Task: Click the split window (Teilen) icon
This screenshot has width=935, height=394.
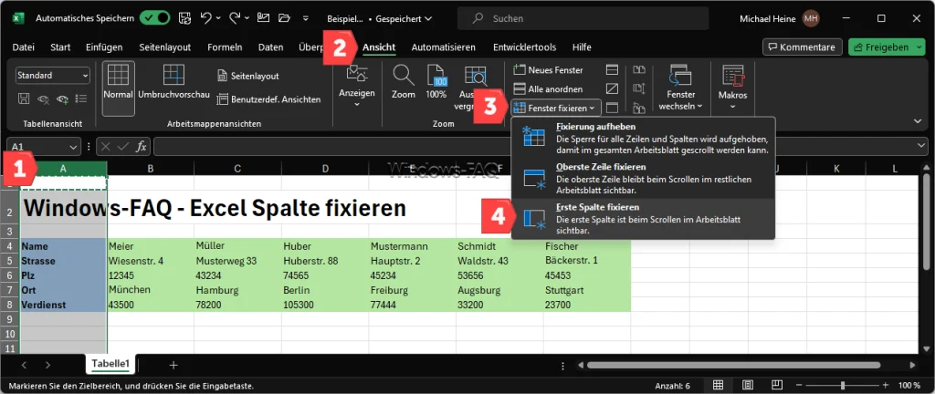Action: tap(612, 70)
